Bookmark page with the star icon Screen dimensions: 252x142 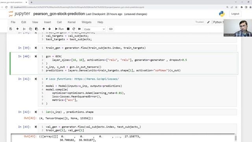[x=236, y=7]
